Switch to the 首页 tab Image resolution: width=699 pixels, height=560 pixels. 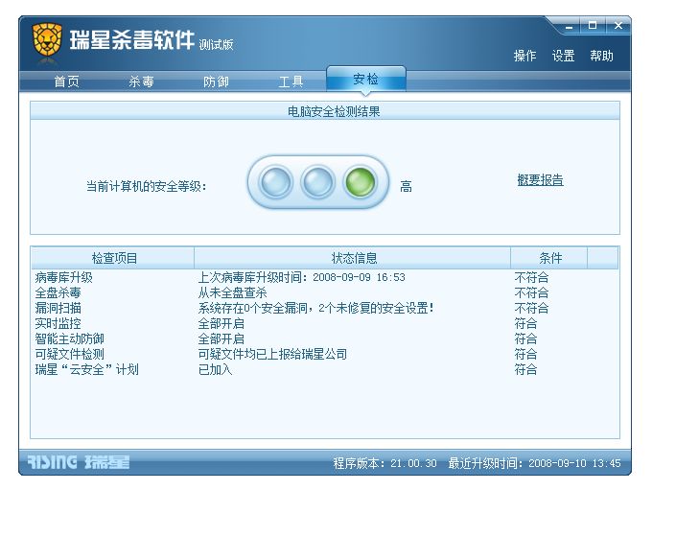66,82
